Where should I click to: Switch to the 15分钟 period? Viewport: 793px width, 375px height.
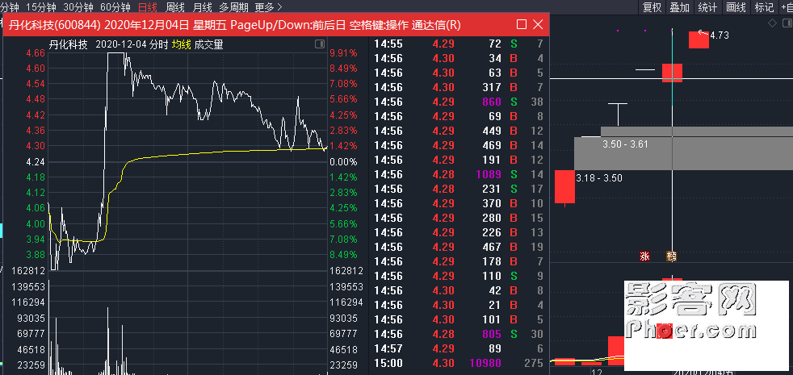pos(40,7)
